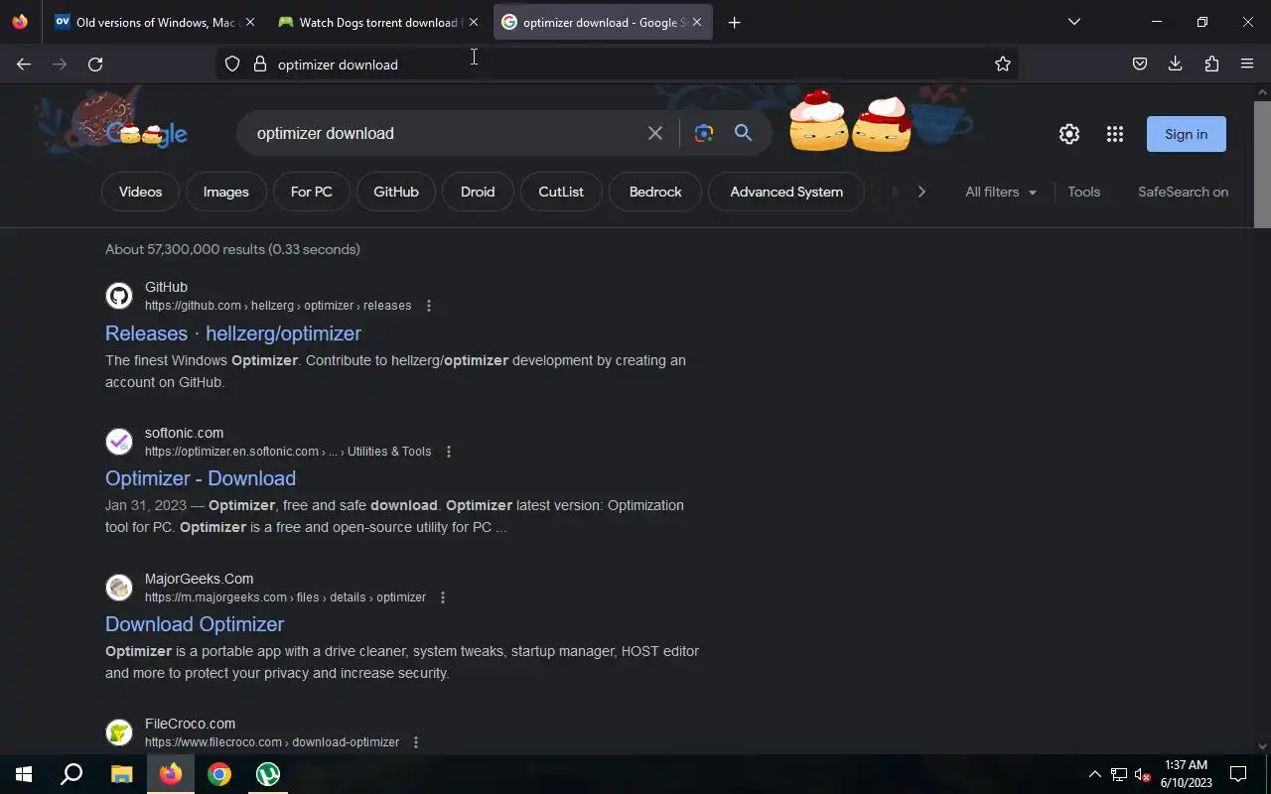Viewport: 1271px width, 794px height.
Task: Click the Firefox taskbar icon
Action: [x=171, y=774]
